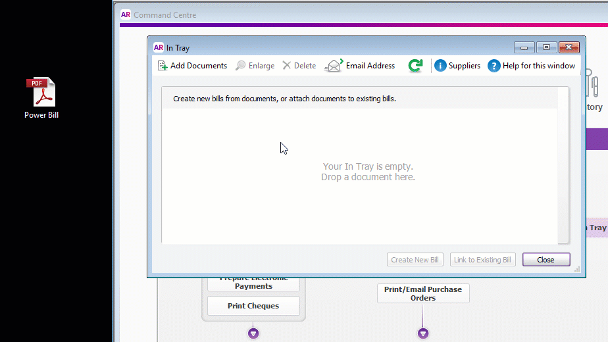This screenshot has width=608, height=342.
Task: Click the Add Documents icon
Action: pyautogui.click(x=163, y=66)
